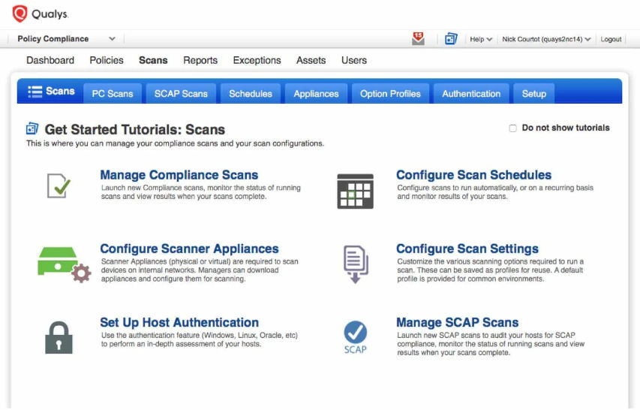Switch to the PC Scans tab
This screenshot has width=640, height=410.
click(x=113, y=94)
